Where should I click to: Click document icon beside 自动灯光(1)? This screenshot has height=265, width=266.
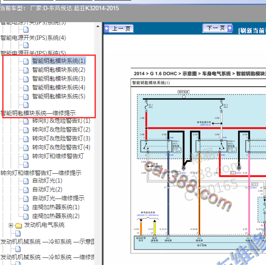26,181
